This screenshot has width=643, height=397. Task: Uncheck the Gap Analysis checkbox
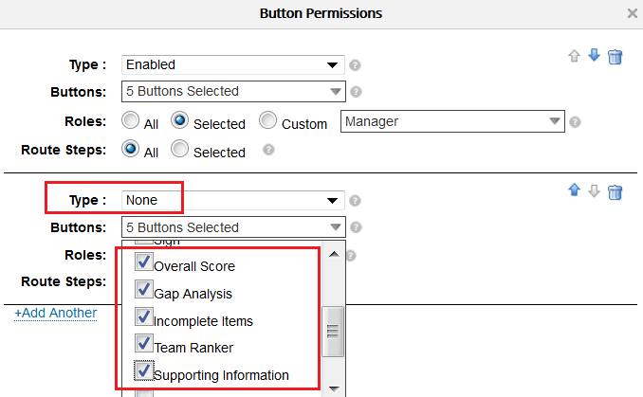(x=144, y=292)
